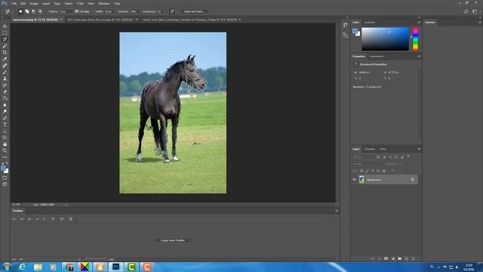Click the Play button in Timeline
Image resolution: width=483 pixels, height=272 pixels.
29,219
